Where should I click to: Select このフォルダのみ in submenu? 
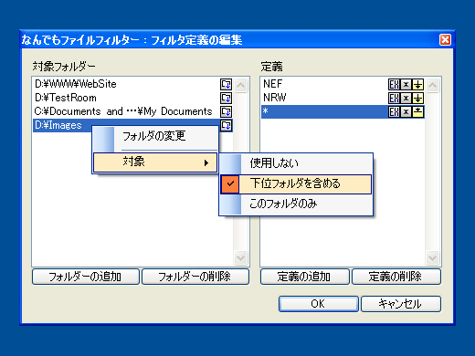296,204
